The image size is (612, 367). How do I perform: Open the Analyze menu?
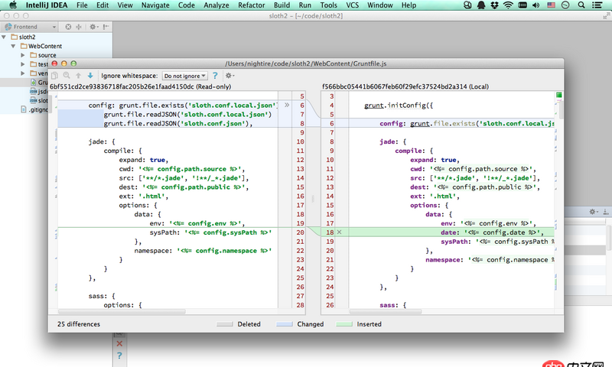216,5
